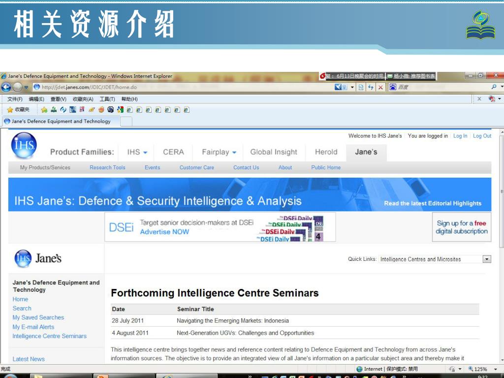Click the IHS globe logo in header
Screen dimensions: 504x378
24,146
